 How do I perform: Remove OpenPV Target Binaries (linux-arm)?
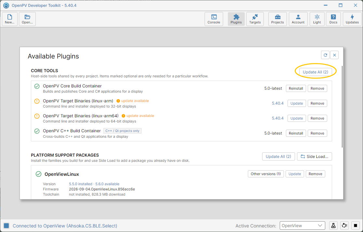[x=317, y=103]
